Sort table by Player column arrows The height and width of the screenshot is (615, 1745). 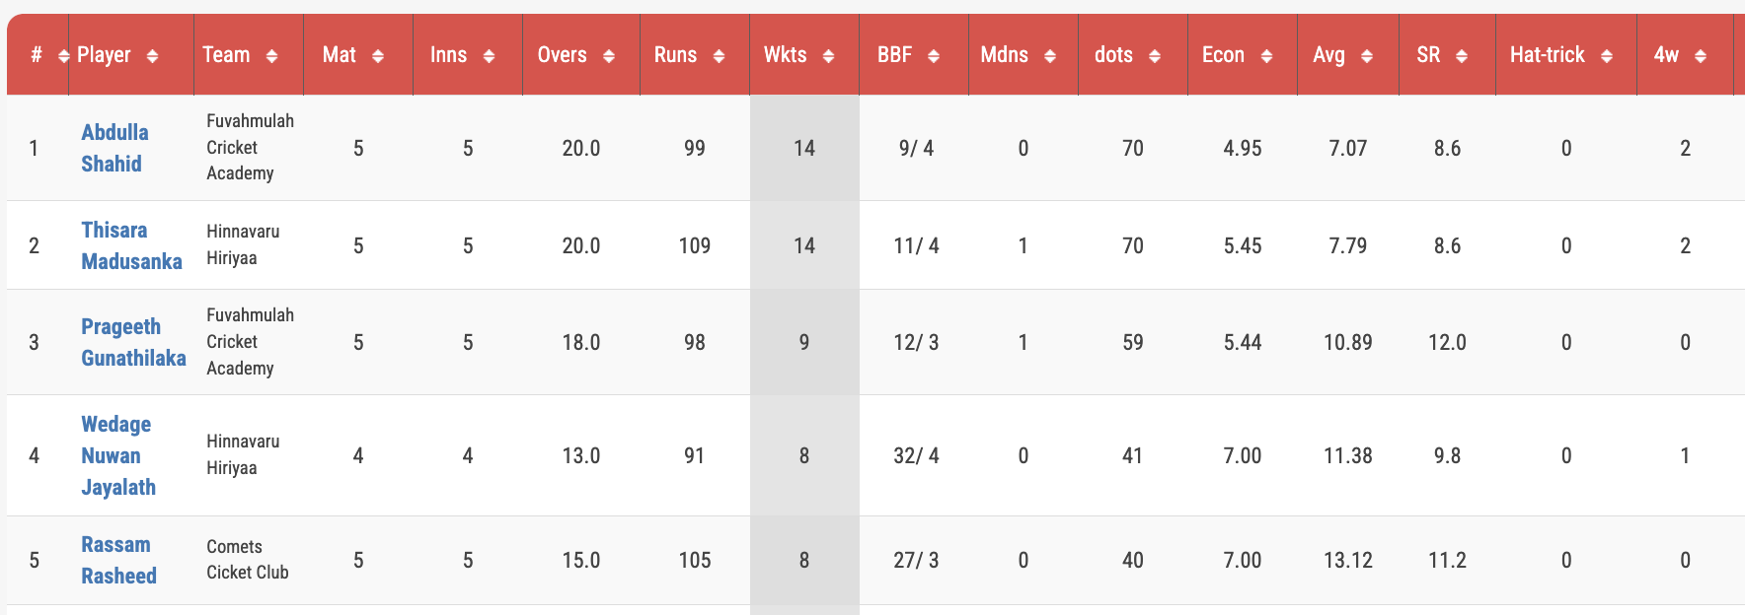pos(152,56)
